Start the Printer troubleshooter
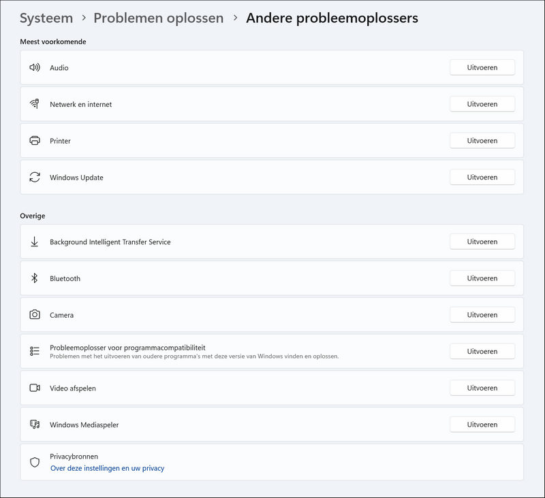545x498 pixels. point(482,141)
